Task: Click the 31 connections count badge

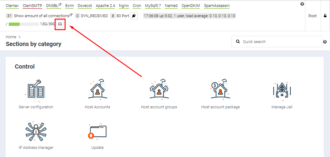Action: click(9, 16)
